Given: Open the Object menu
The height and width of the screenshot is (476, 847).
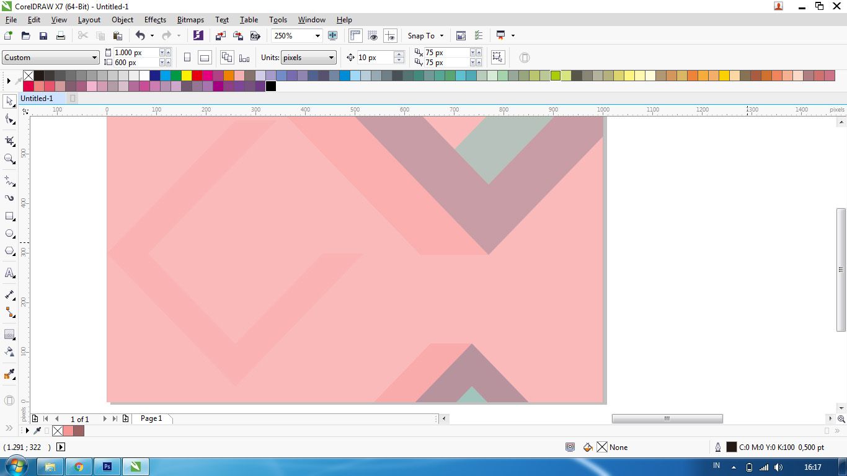Looking at the screenshot, I should tap(122, 20).
